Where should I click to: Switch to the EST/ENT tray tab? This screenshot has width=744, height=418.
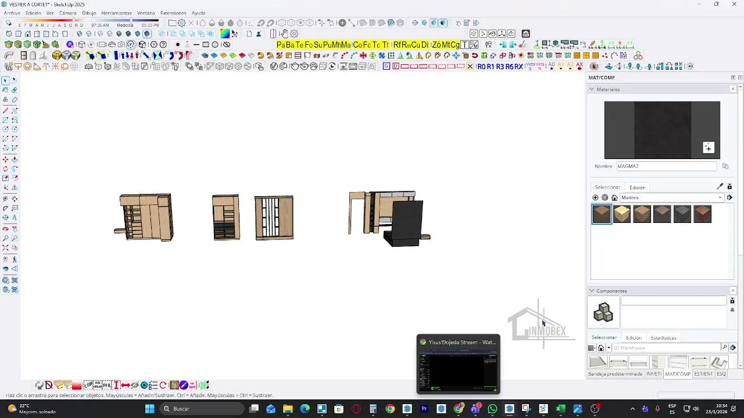(703, 374)
